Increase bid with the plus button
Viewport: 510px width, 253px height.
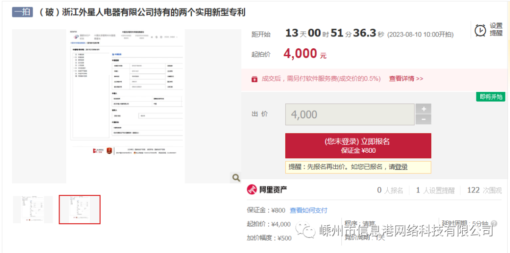[x=423, y=109]
